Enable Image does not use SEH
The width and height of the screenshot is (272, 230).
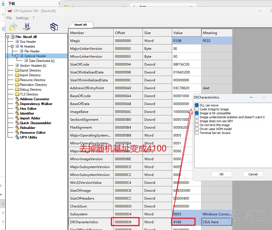point(197,121)
